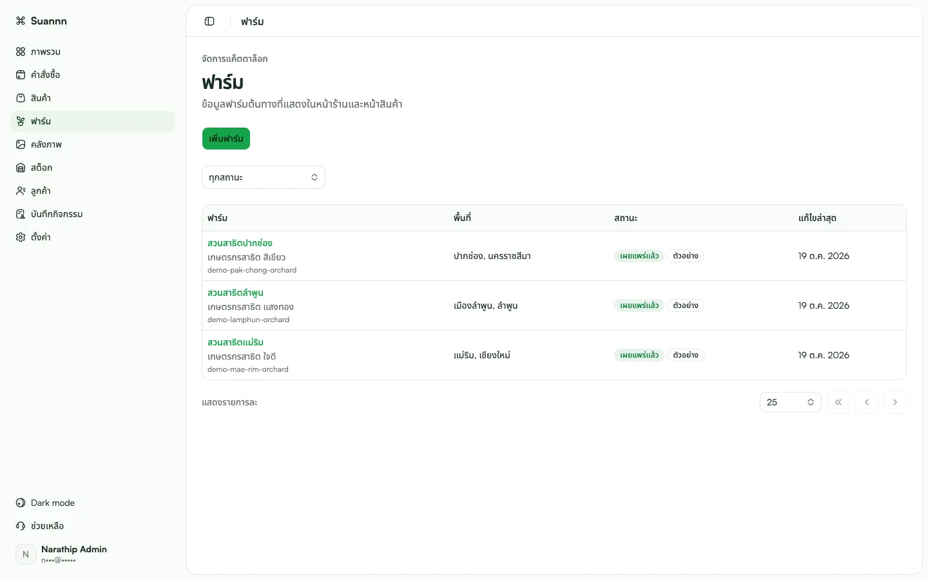Go to คำสั่งซื้อ in the sidebar
The image size is (928, 580).
[x=93, y=75]
